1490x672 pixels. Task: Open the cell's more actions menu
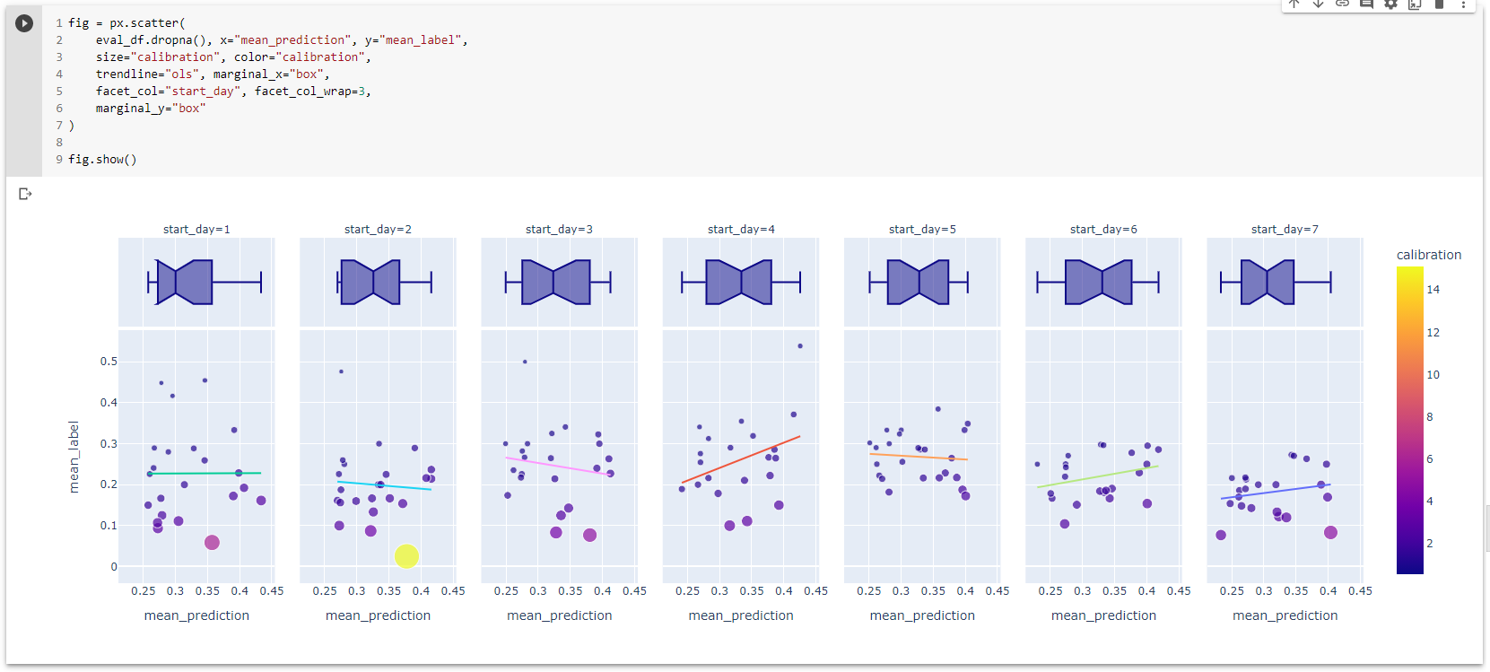point(1464,5)
